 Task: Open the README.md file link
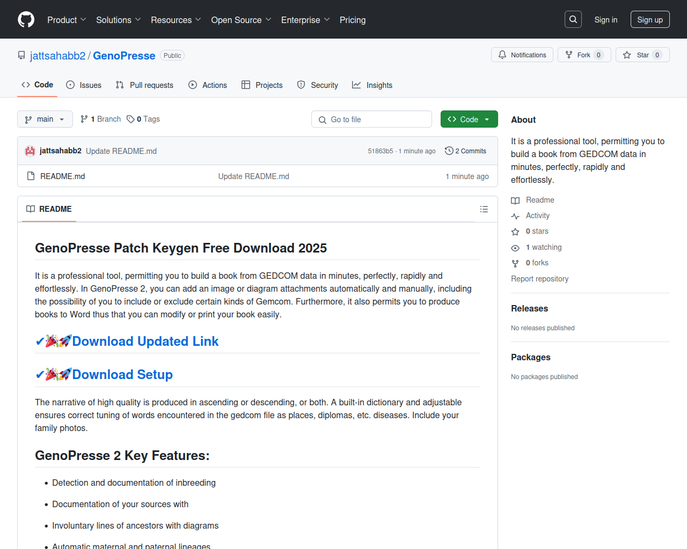tap(63, 176)
